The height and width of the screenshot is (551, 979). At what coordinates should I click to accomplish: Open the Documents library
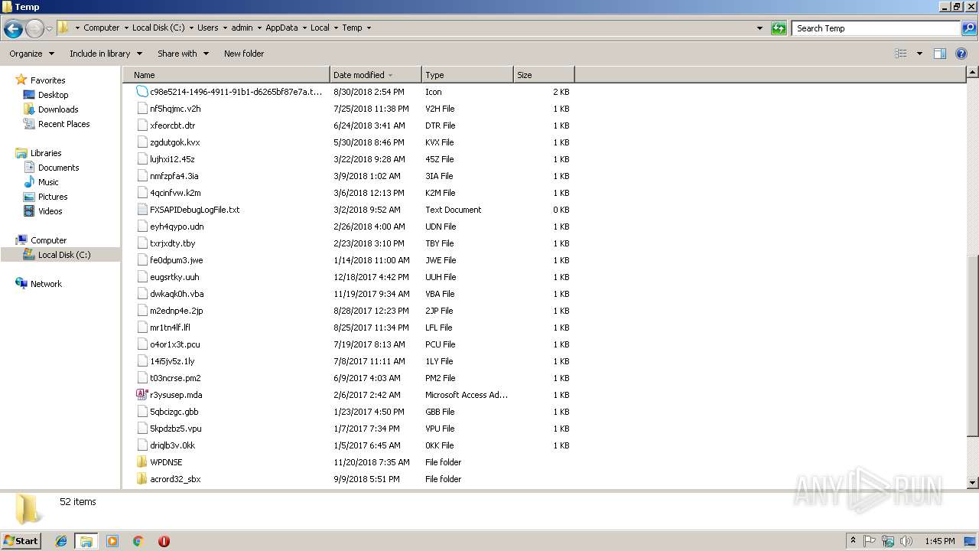pyautogui.click(x=58, y=168)
